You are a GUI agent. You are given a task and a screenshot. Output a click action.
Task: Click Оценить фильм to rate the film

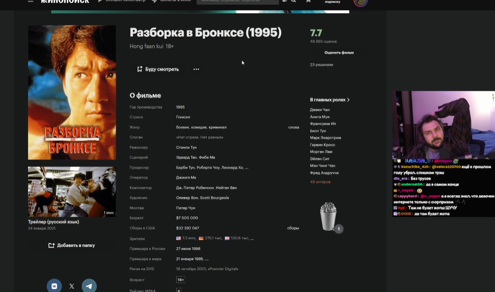click(339, 53)
